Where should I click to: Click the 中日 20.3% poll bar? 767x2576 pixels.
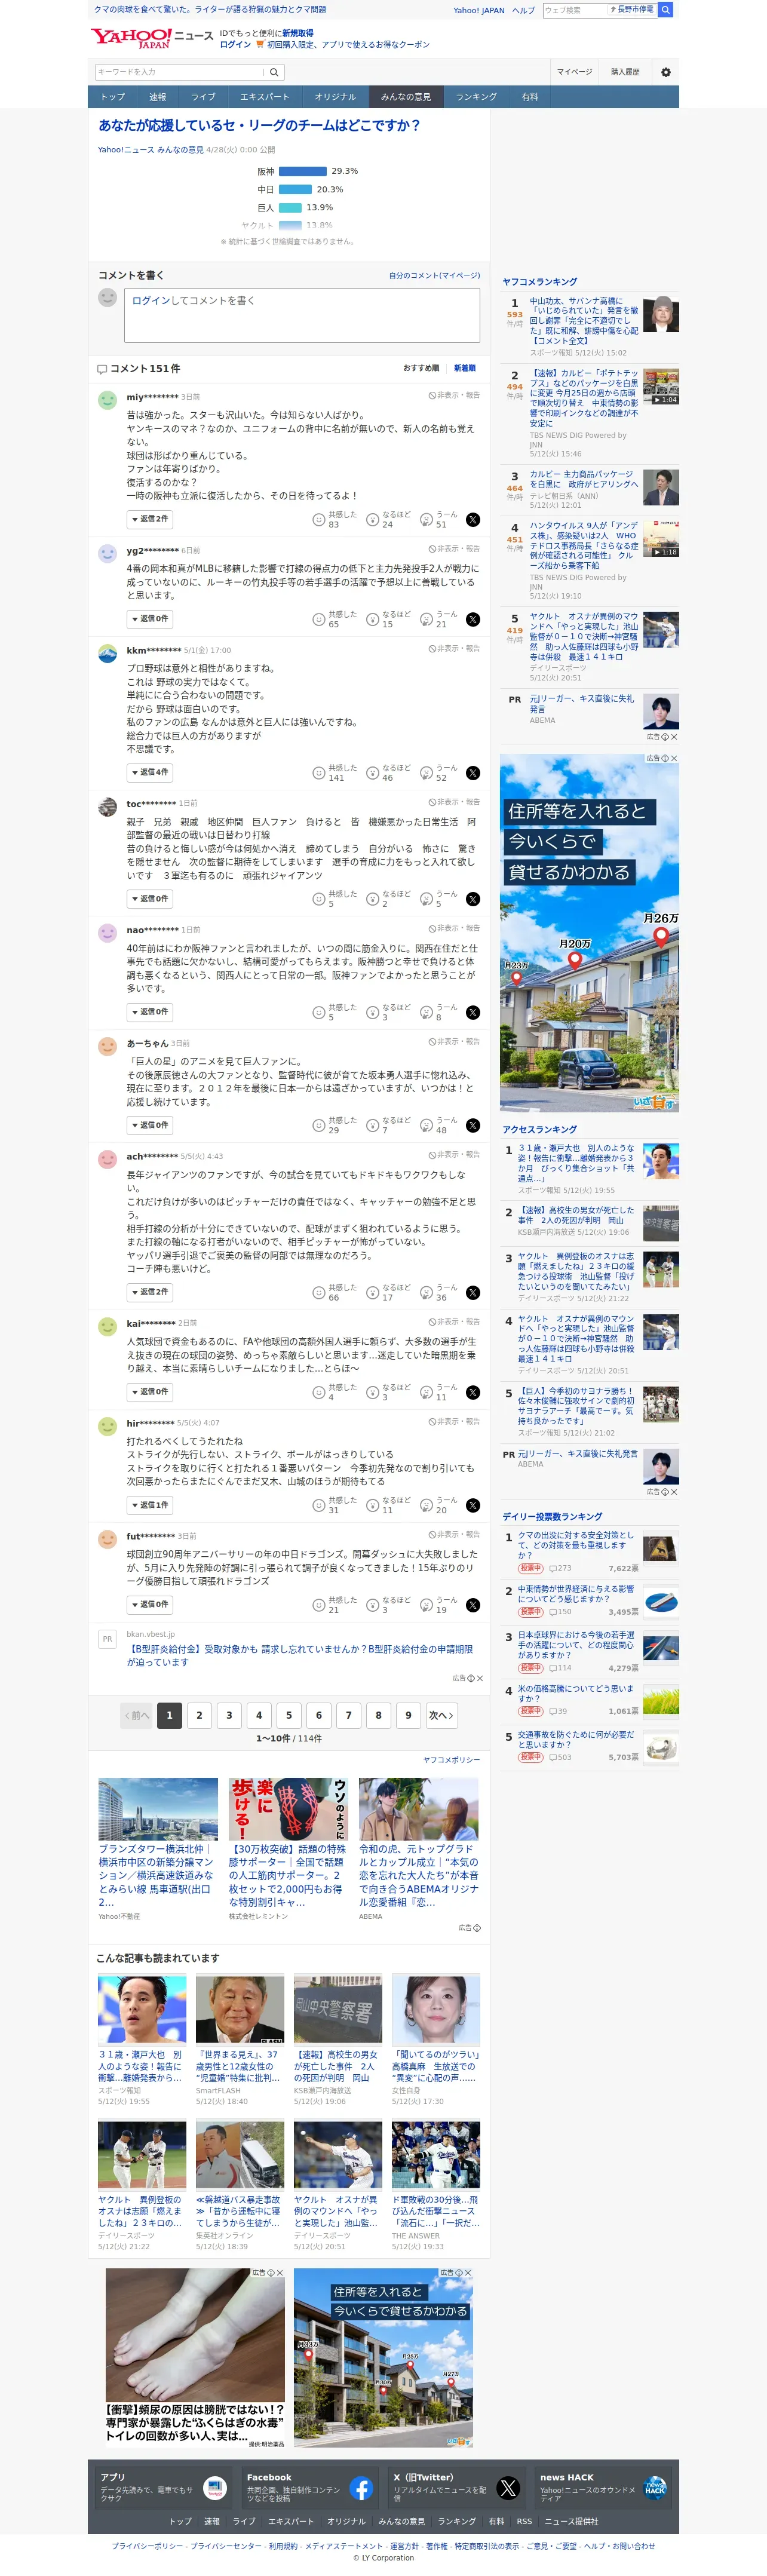[295, 189]
